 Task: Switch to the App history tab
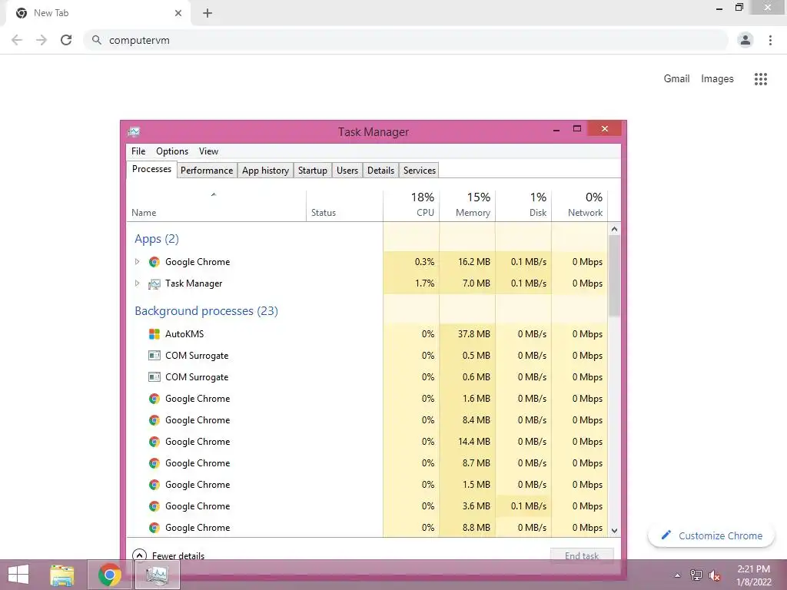[x=265, y=171]
